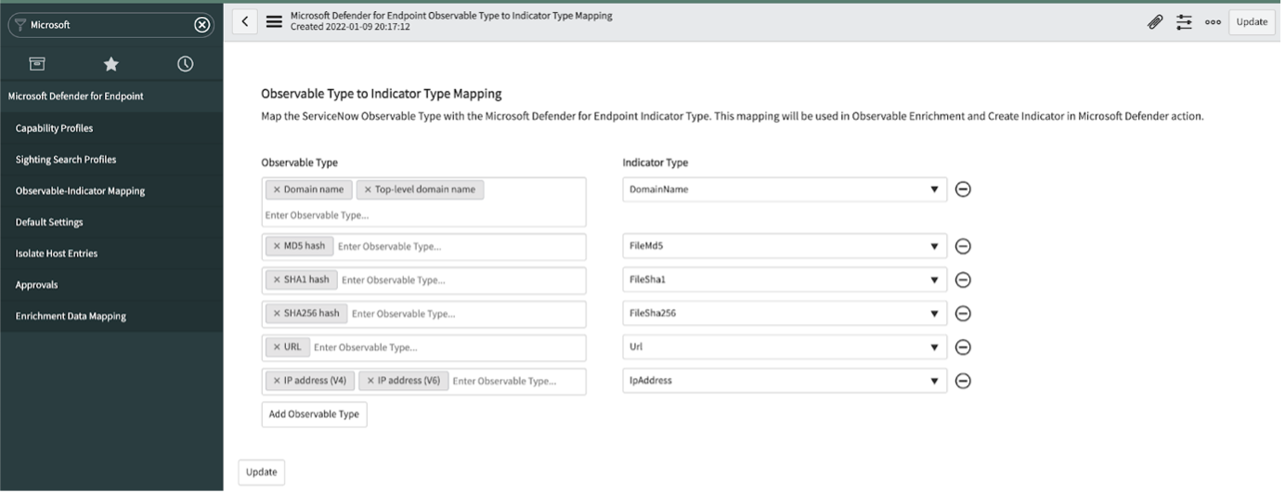Image resolution: width=1285 pixels, height=493 pixels.
Task: Open Default Settings menu item
Action: (x=111, y=223)
